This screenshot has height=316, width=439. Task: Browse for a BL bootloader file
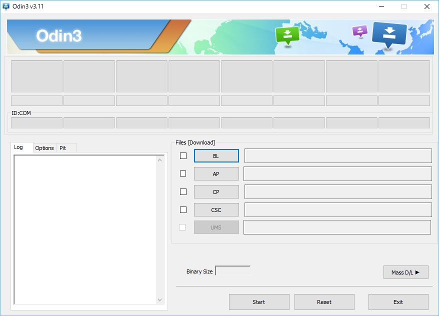coord(216,156)
